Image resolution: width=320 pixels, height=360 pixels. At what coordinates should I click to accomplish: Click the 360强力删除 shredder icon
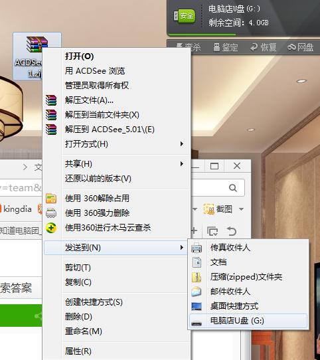tap(51, 213)
